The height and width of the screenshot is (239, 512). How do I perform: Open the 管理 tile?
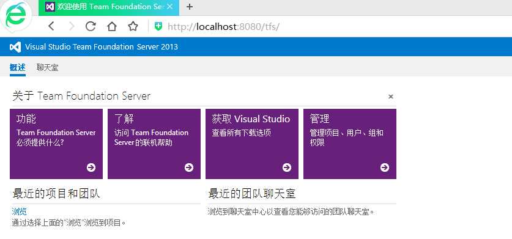click(x=350, y=144)
